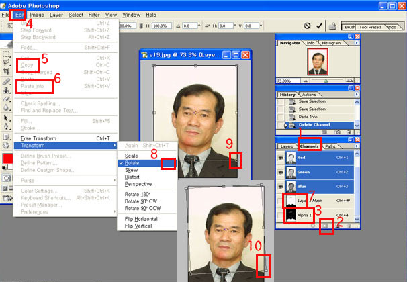Choose Flip Horizontal in Transform submenu
The width and height of the screenshot is (407, 282).
141,219
